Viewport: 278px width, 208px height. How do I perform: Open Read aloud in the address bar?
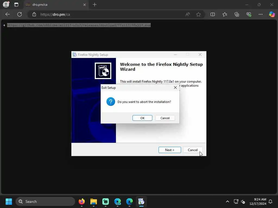[188, 14]
